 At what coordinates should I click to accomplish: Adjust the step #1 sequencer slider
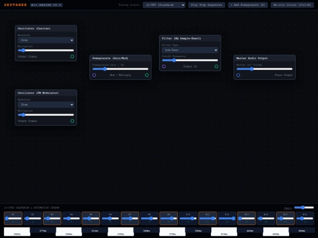click(13, 219)
